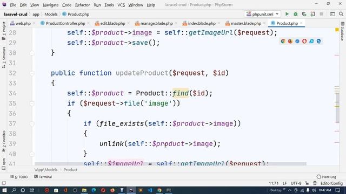This screenshot has width=346, height=194.
Task: Open preview in Opera browser icon
Action: [304, 41]
